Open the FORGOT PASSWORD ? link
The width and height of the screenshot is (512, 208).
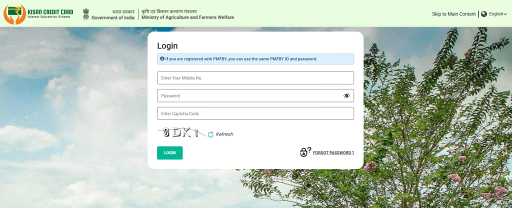[x=333, y=153]
